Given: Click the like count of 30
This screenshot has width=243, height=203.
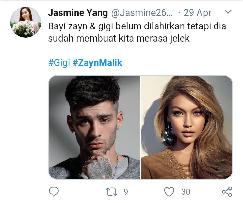Looking at the screenshot, I should pyautogui.click(x=186, y=192).
